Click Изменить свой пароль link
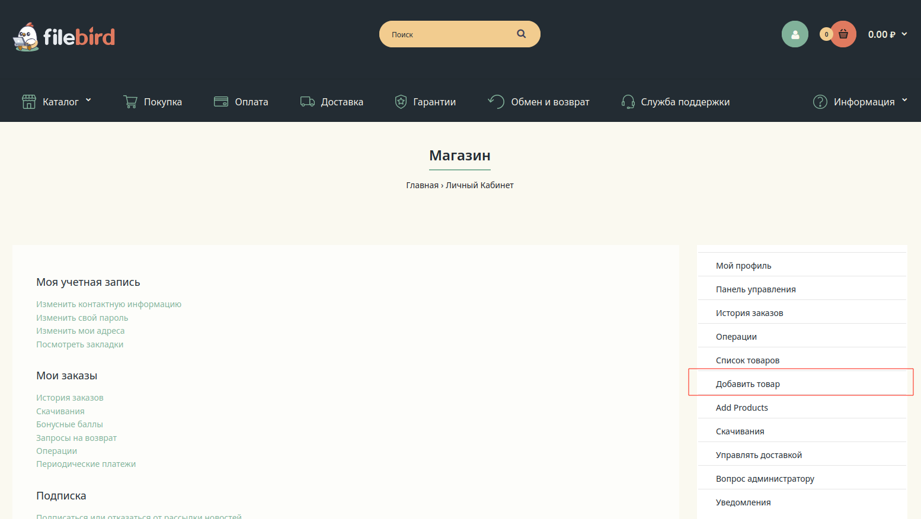The image size is (921, 519). [82, 318]
